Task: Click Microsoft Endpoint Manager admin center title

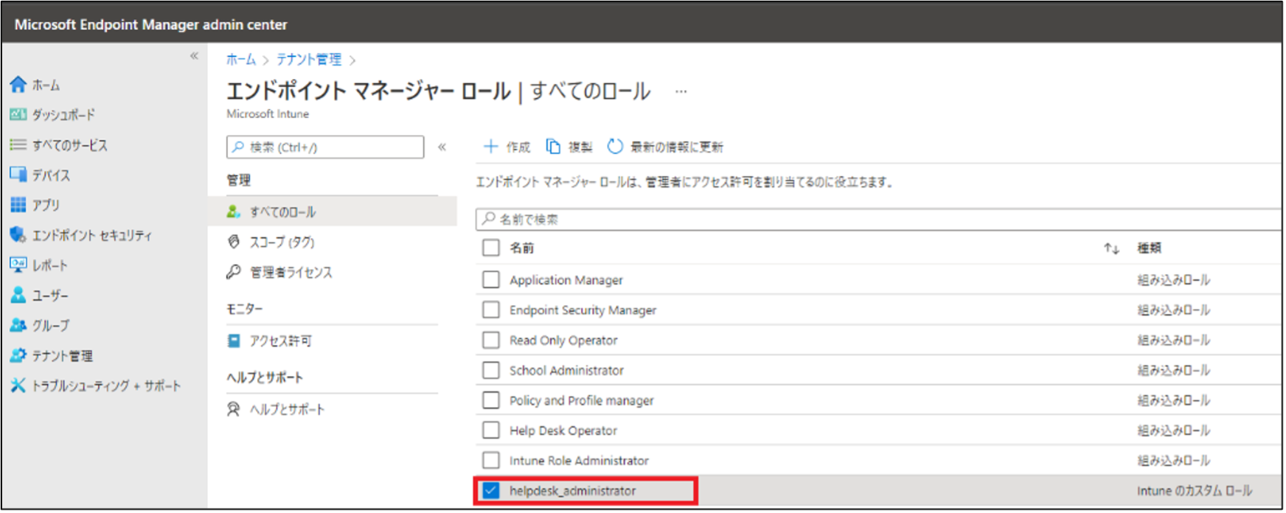Action: (x=151, y=24)
